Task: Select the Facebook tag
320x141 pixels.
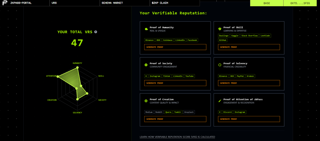Action: [192, 40]
